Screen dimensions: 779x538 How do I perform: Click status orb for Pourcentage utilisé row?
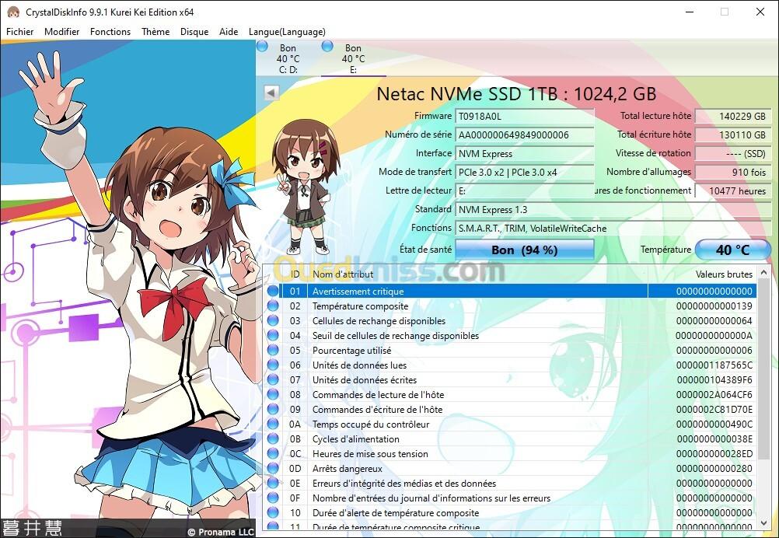(x=273, y=350)
